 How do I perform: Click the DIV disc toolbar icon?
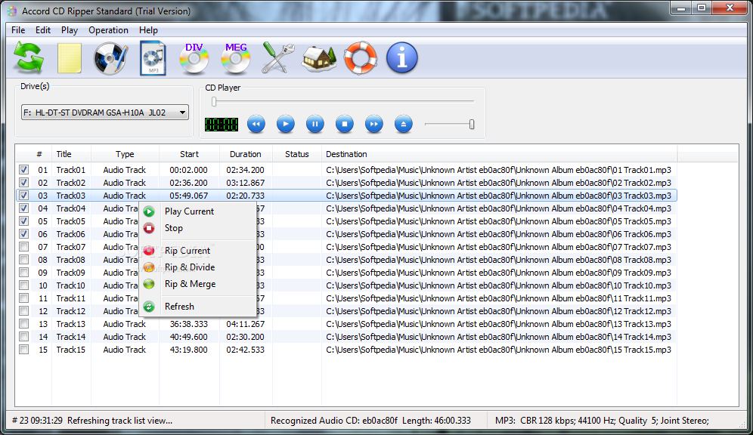[x=194, y=58]
